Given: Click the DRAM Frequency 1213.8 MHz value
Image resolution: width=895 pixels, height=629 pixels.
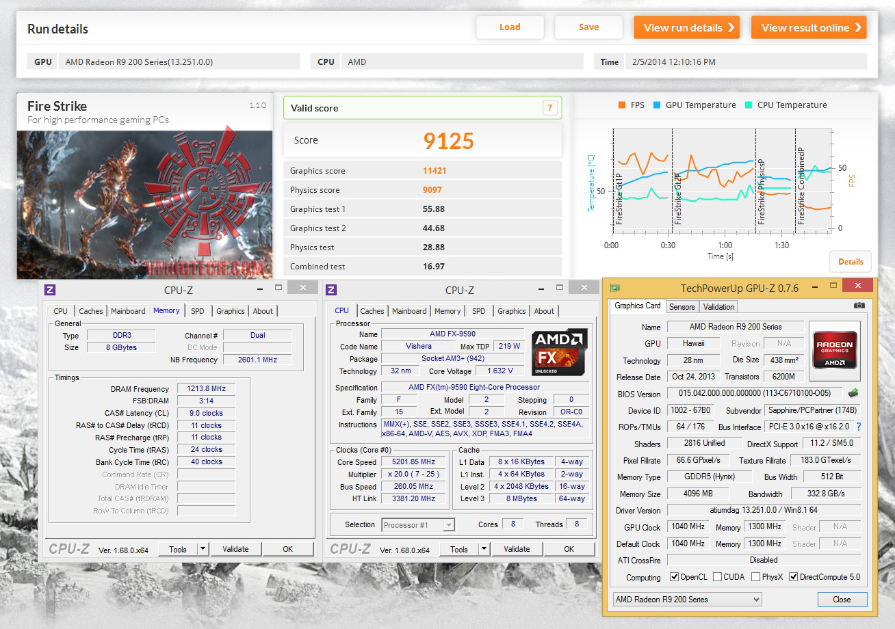Looking at the screenshot, I should click(207, 388).
